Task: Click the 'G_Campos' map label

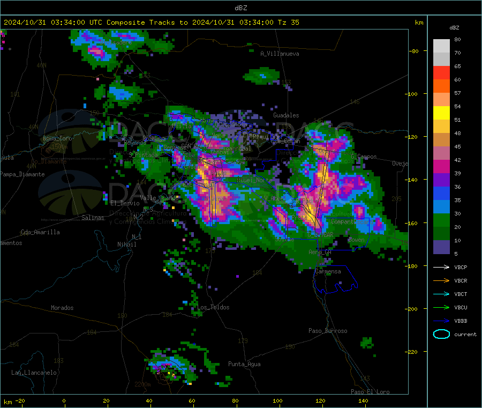Action: point(364,157)
